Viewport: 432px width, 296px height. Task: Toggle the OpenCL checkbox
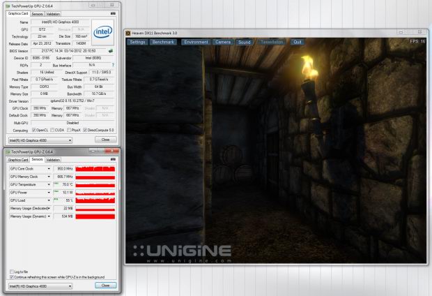[34, 130]
